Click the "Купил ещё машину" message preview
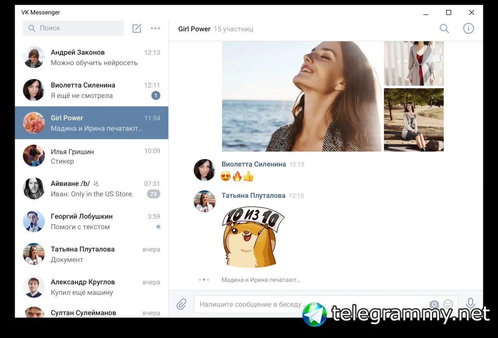This screenshot has width=498, height=338. click(x=82, y=293)
